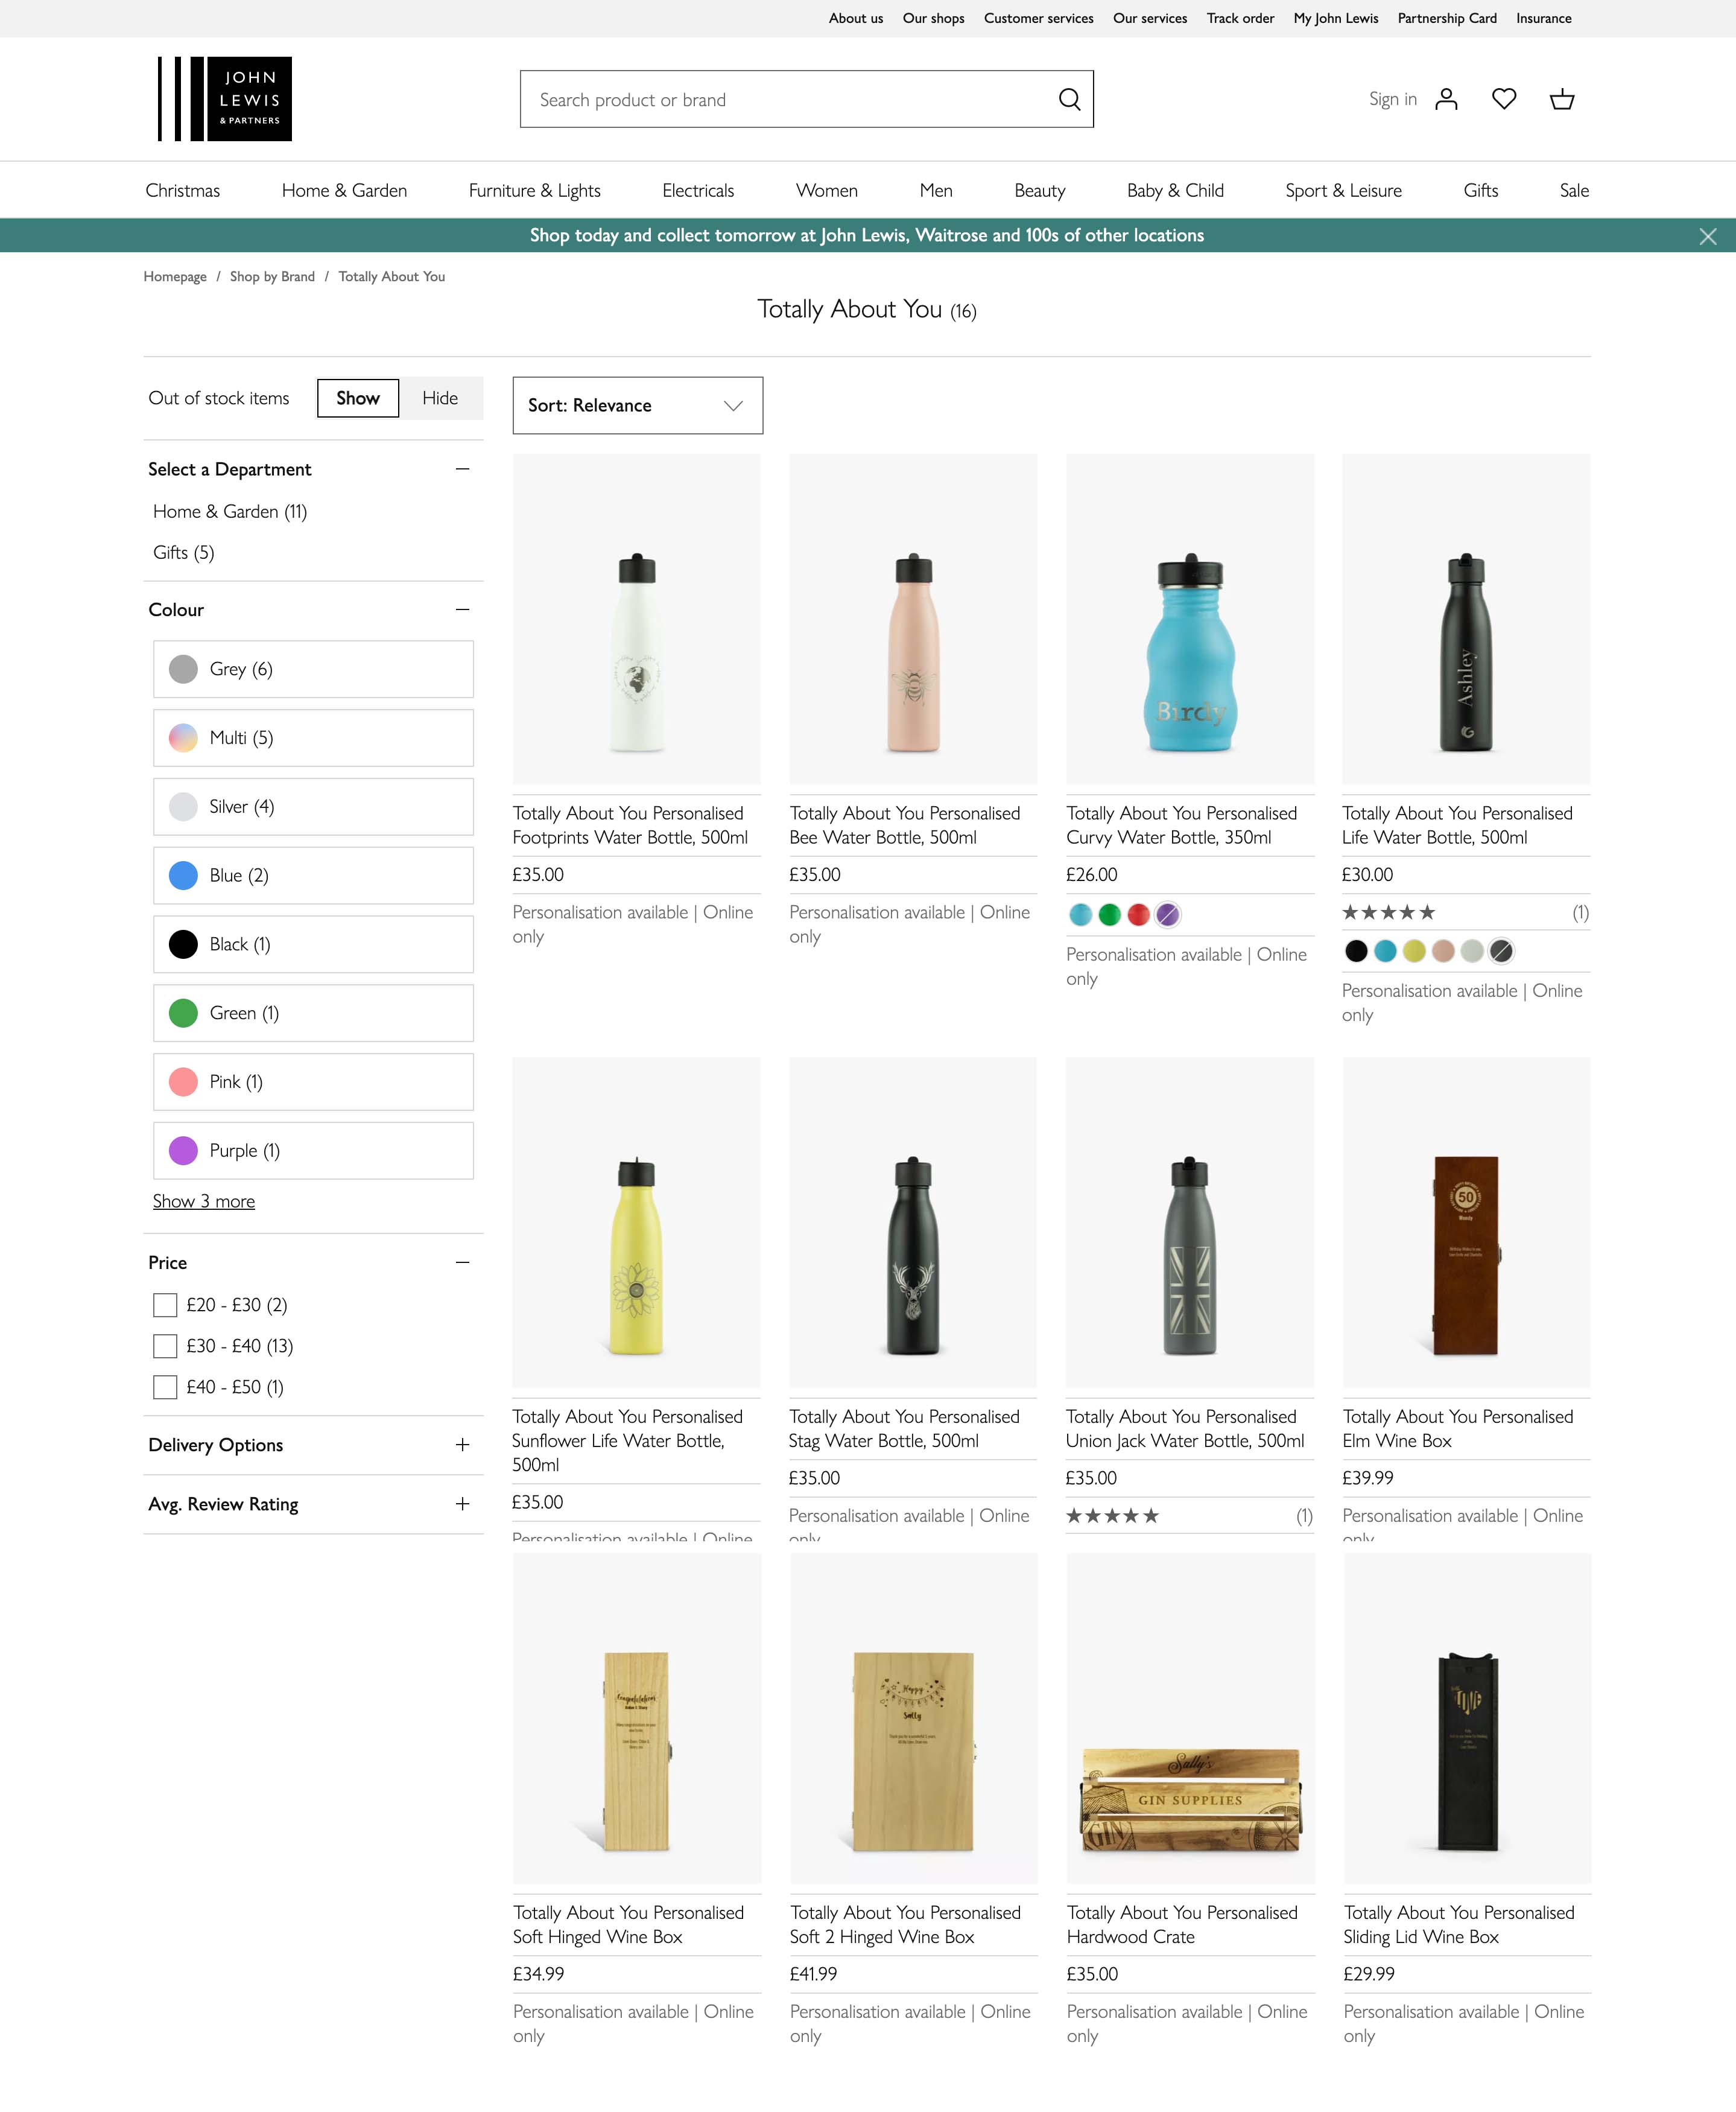Click the search magnifier icon

[x=1069, y=99]
